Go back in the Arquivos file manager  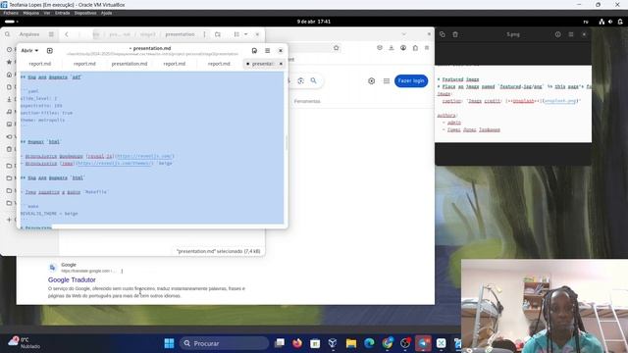(x=67, y=34)
